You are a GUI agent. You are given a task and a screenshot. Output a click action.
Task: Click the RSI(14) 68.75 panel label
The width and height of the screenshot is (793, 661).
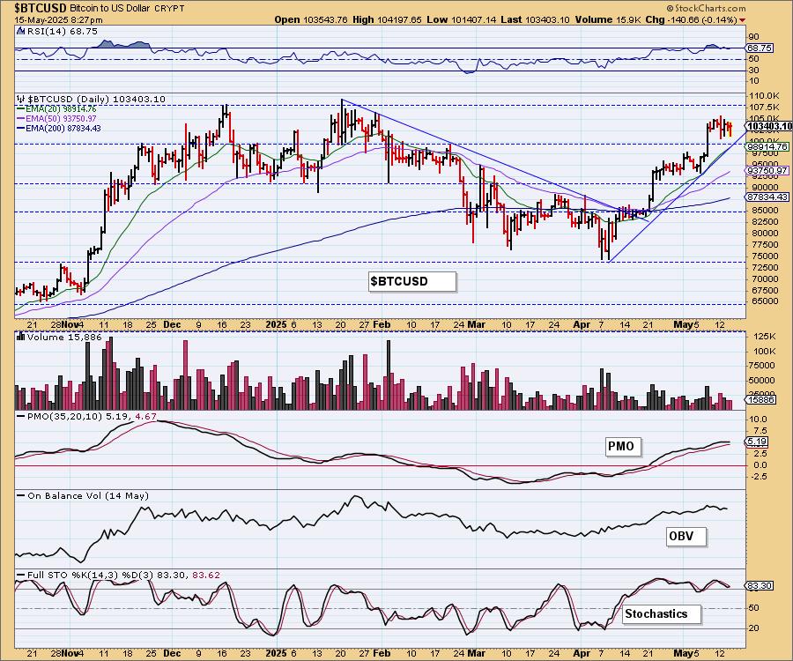[x=61, y=31]
